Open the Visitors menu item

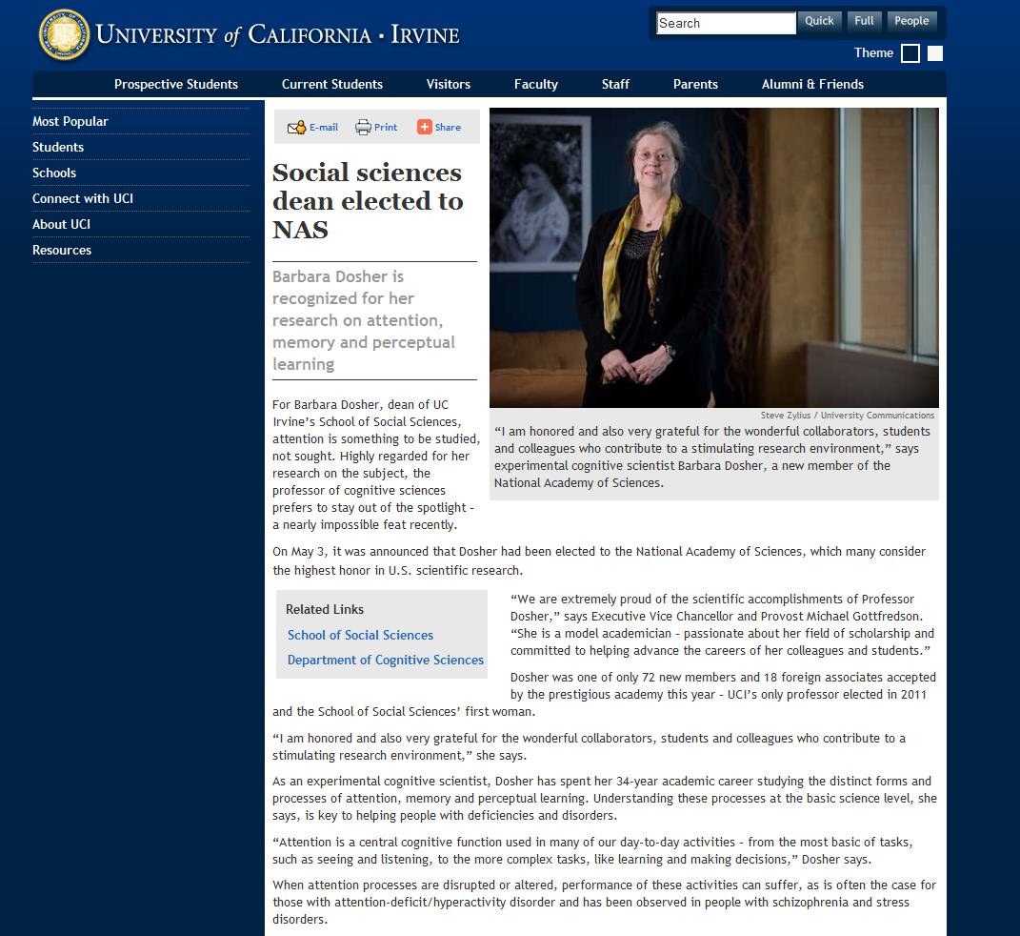tap(449, 84)
